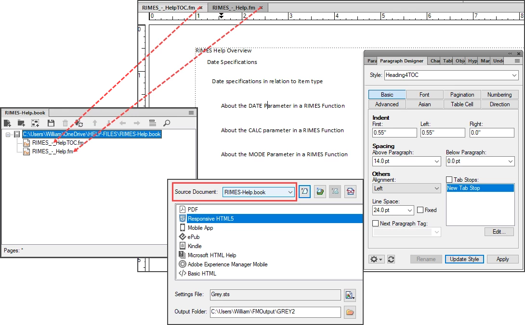
Task: Open RIMES-Help.book panel menu icon
Action: (191, 112)
